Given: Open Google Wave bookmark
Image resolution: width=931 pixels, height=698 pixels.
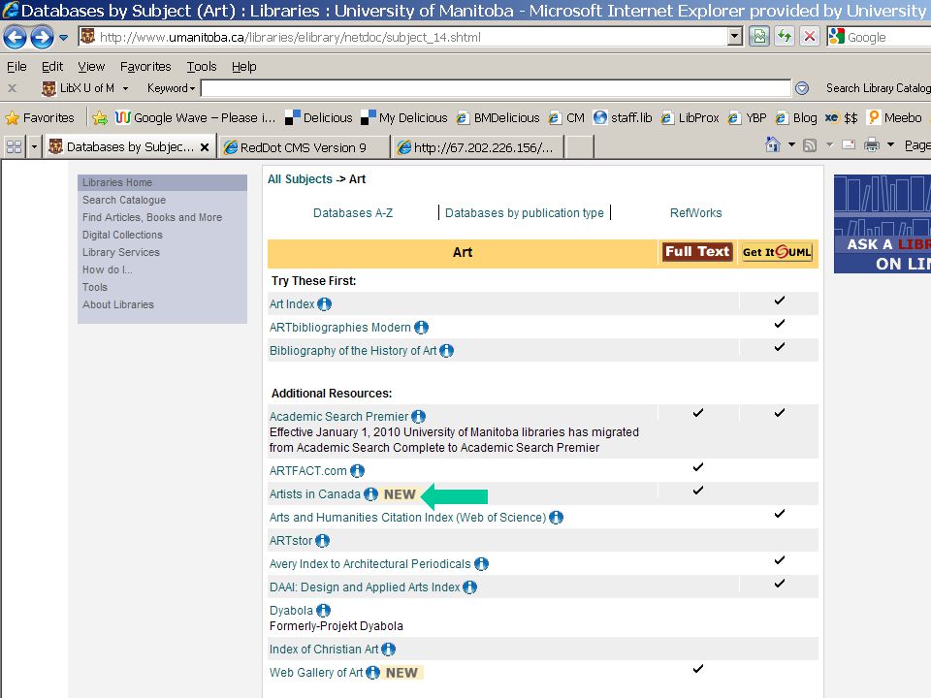Looking at the screenshot, I should [x=195, y=117].
